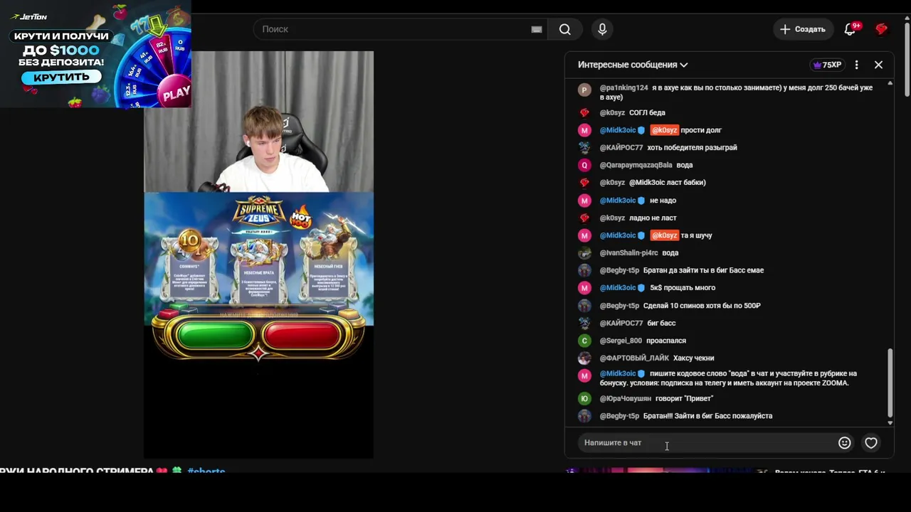The height and width of the screenshot is (512, 911).
Task: Click the red button in the slot game
Action: [x=302, y=336]
